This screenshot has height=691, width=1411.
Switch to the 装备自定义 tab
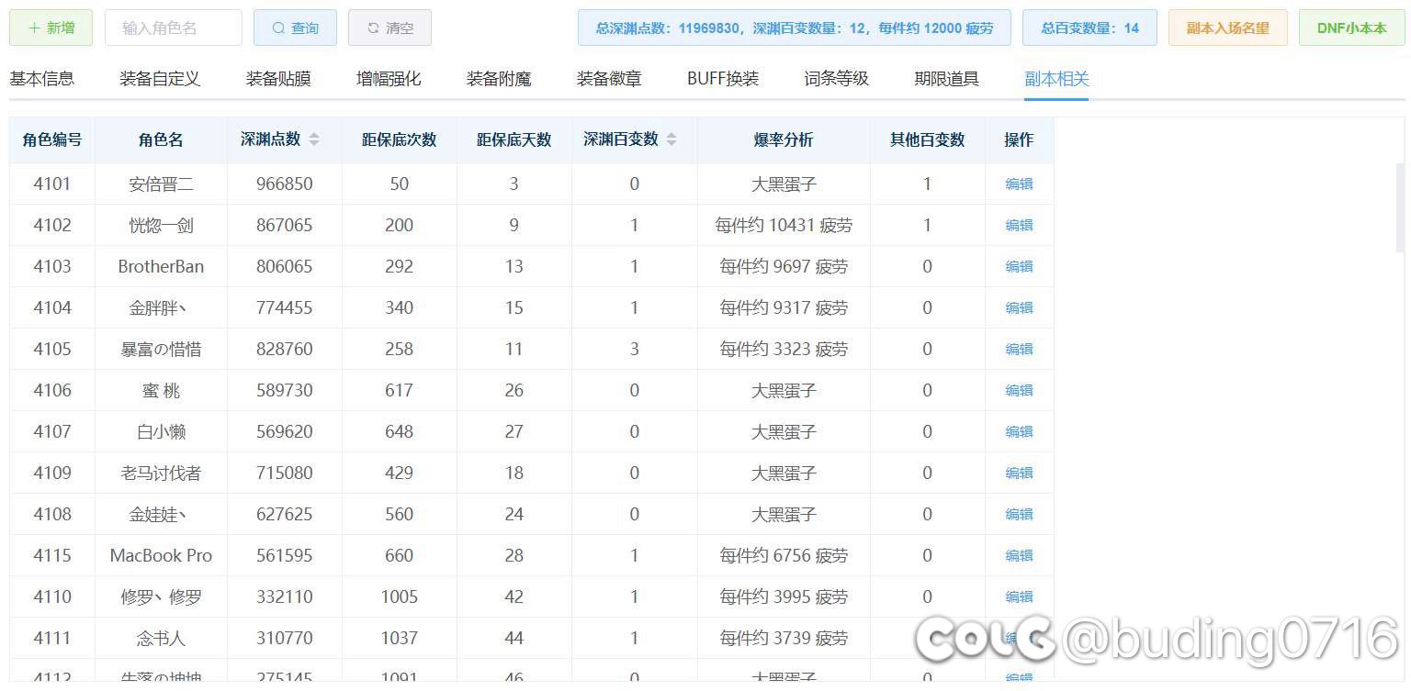[x=160, y=79]
